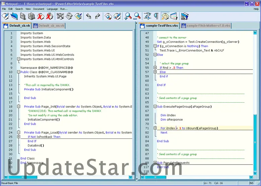
Task: Click the Open file toolbar icon
Action: (14, 16)
